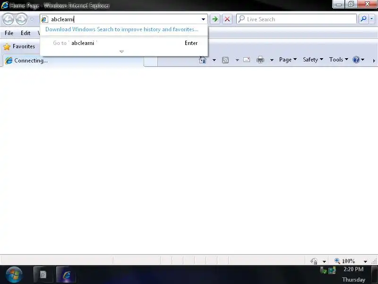Expand the address bar history dropdown

coord(203,19)
